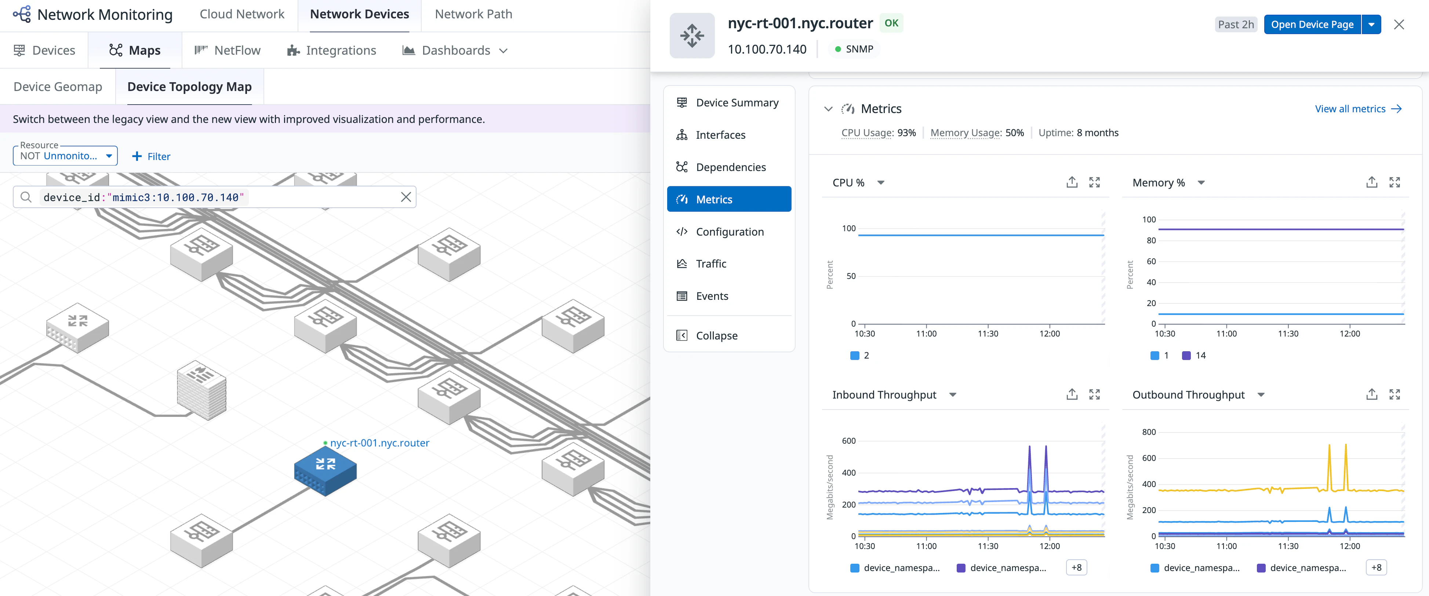Open the Resource filter dropdown
Image resolution: width=1429 pixels, height=596 pixels.
[x=65, y=156]
